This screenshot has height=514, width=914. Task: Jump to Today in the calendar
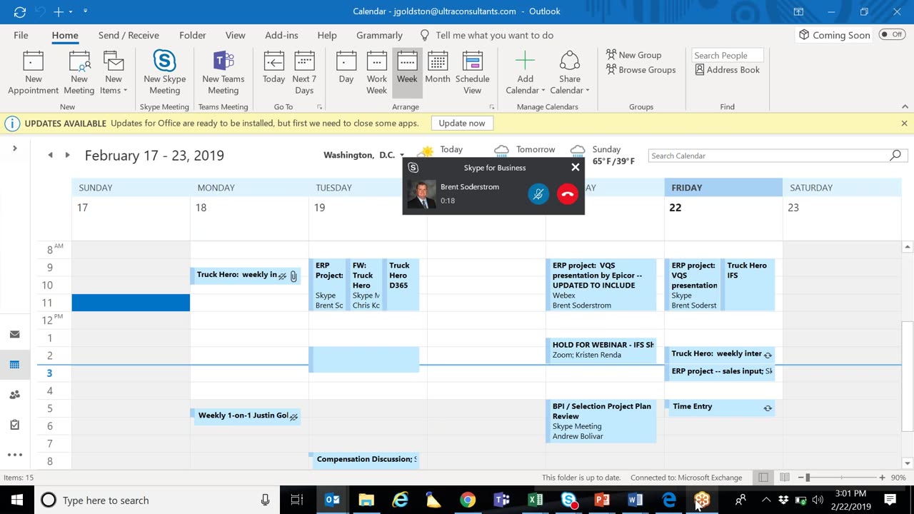273,73
